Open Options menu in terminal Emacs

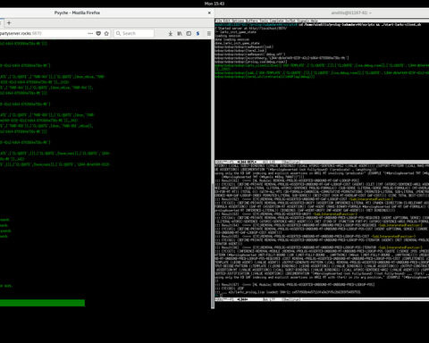click(x=239, y=21)
